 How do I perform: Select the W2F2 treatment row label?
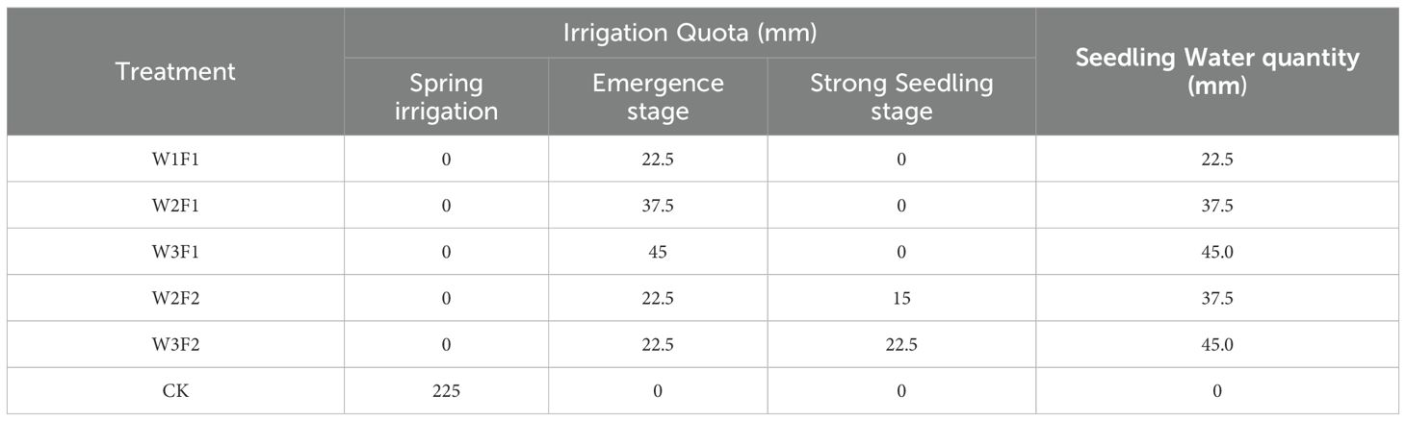tap(175, 298)
